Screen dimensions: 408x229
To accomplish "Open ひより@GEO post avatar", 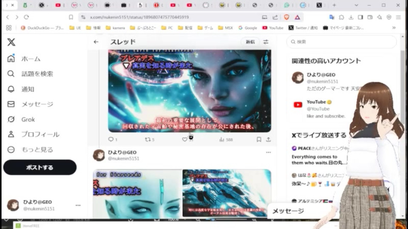I will click(99, 155).
